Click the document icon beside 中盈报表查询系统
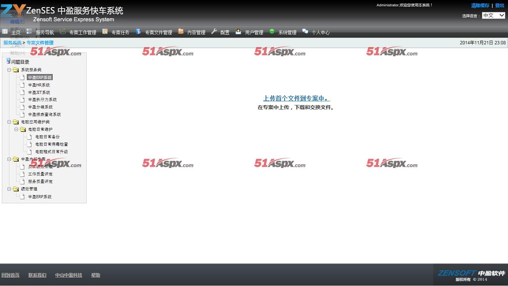This screenshot has width=508, height=286. 22,114
